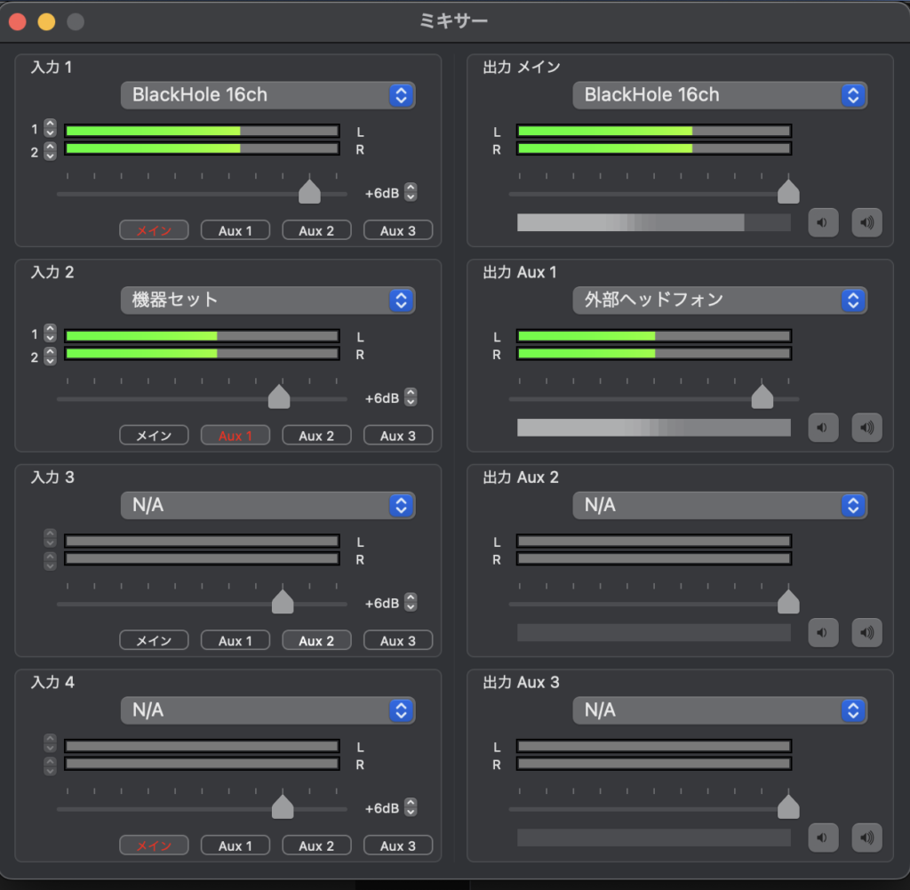Click the R channel stepper in 入力 3
910x890 pixels.
click(x=51, y=561)
